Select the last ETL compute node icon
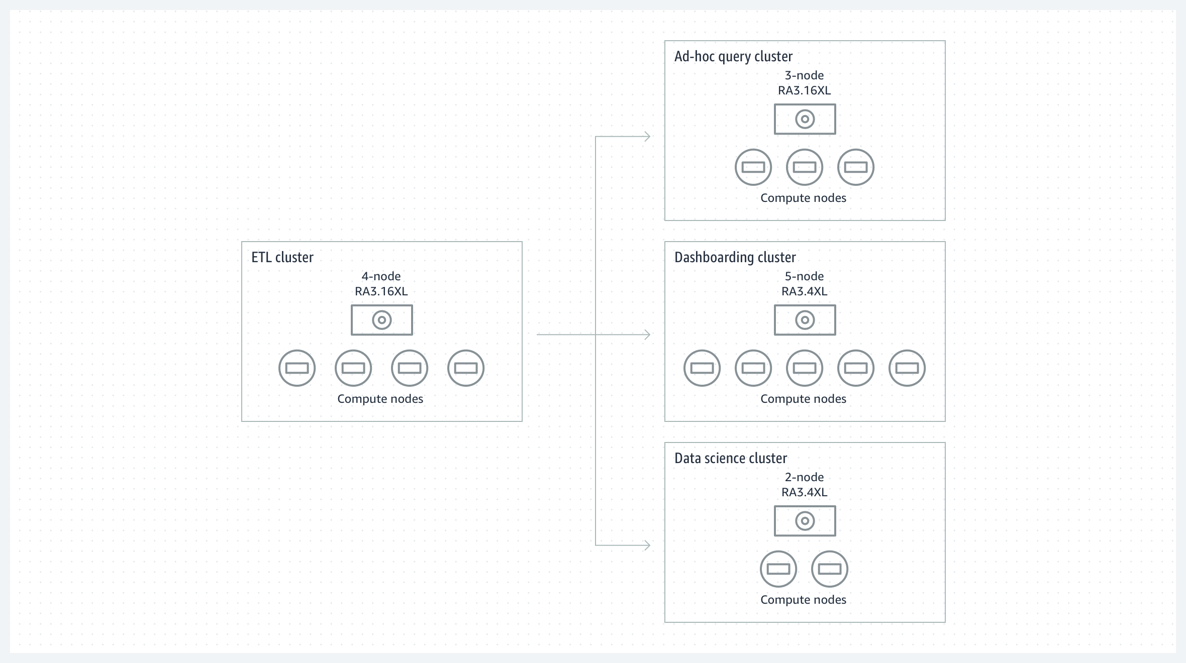 (466, 368)
